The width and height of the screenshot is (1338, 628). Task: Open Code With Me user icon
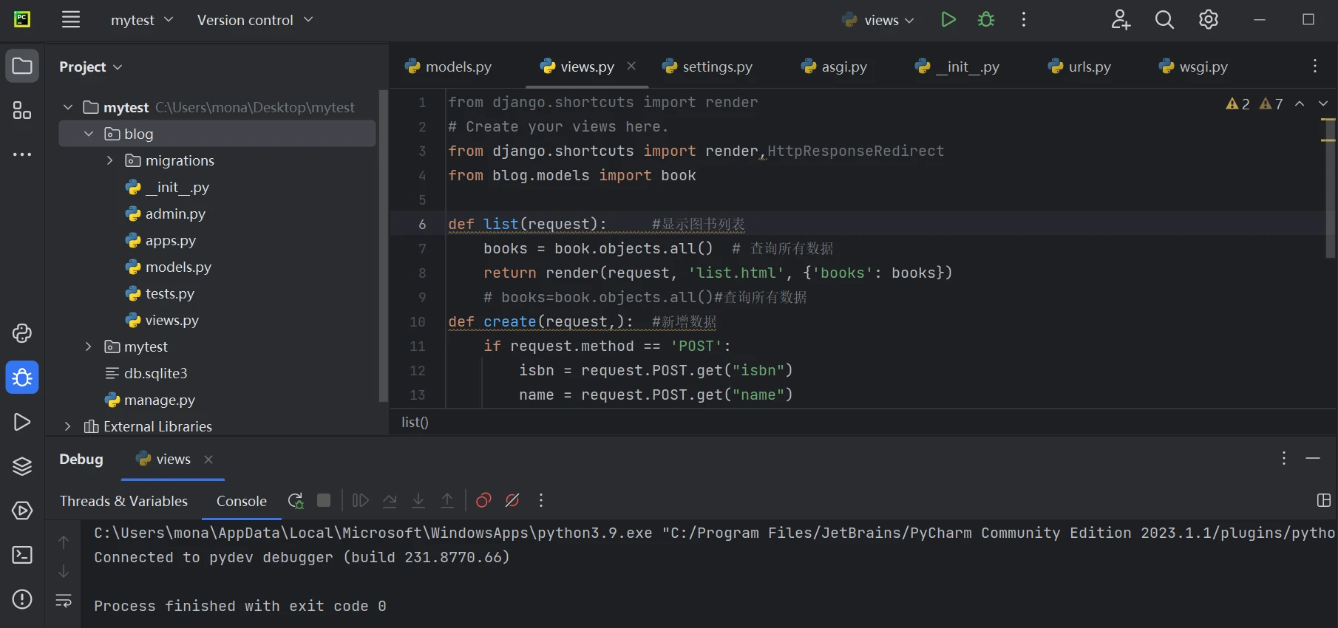(1121, 20)
